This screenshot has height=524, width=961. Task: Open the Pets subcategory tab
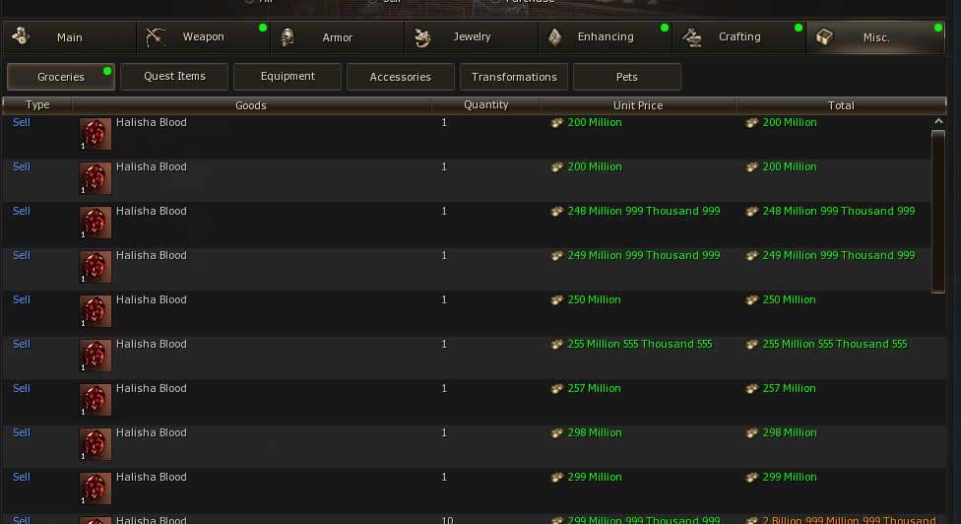[627, 77]
